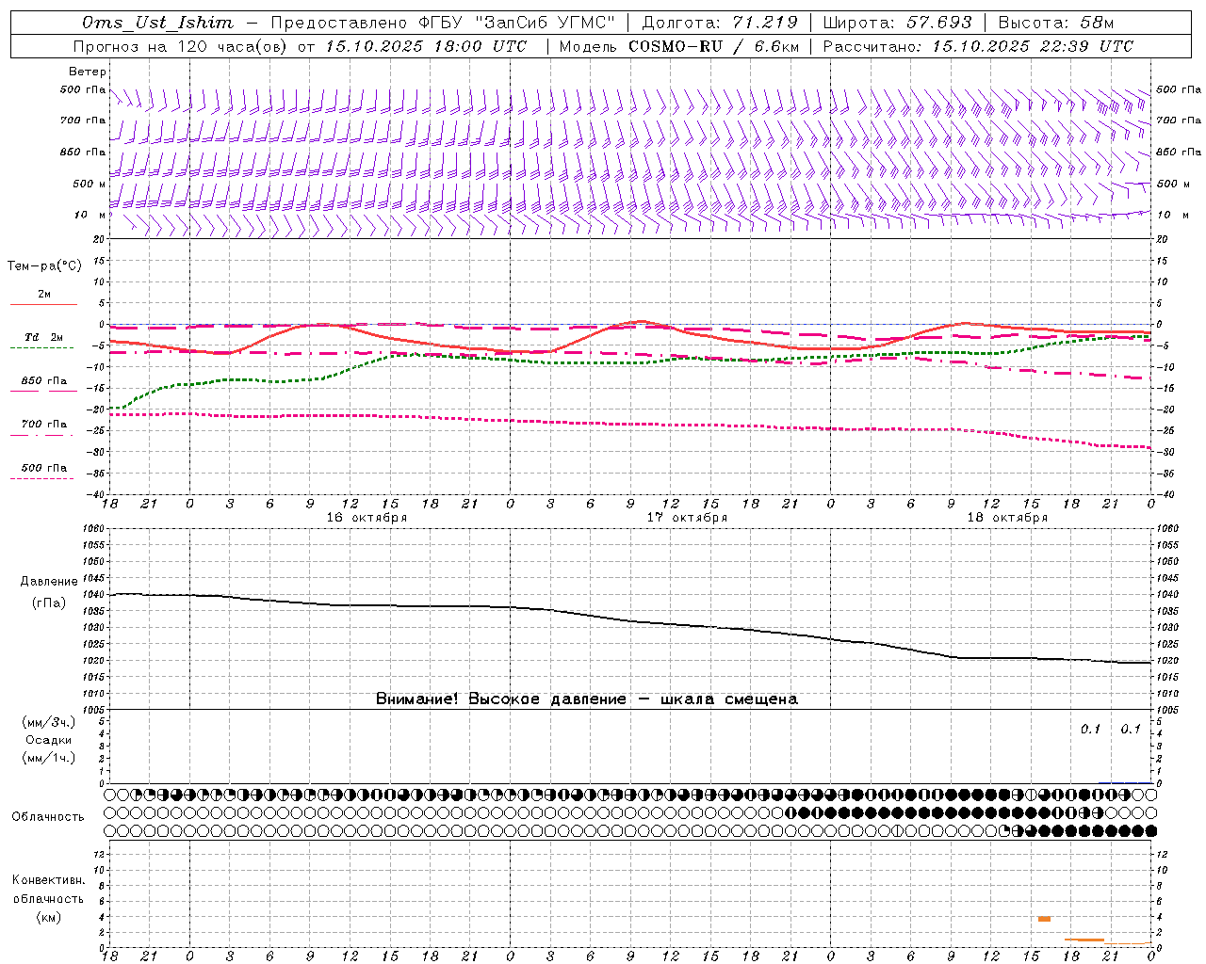Select the text Предоставлено ФГБУ "ЗапСиб УГМС"
The image size is (1206, 964).
pos(443,23)
